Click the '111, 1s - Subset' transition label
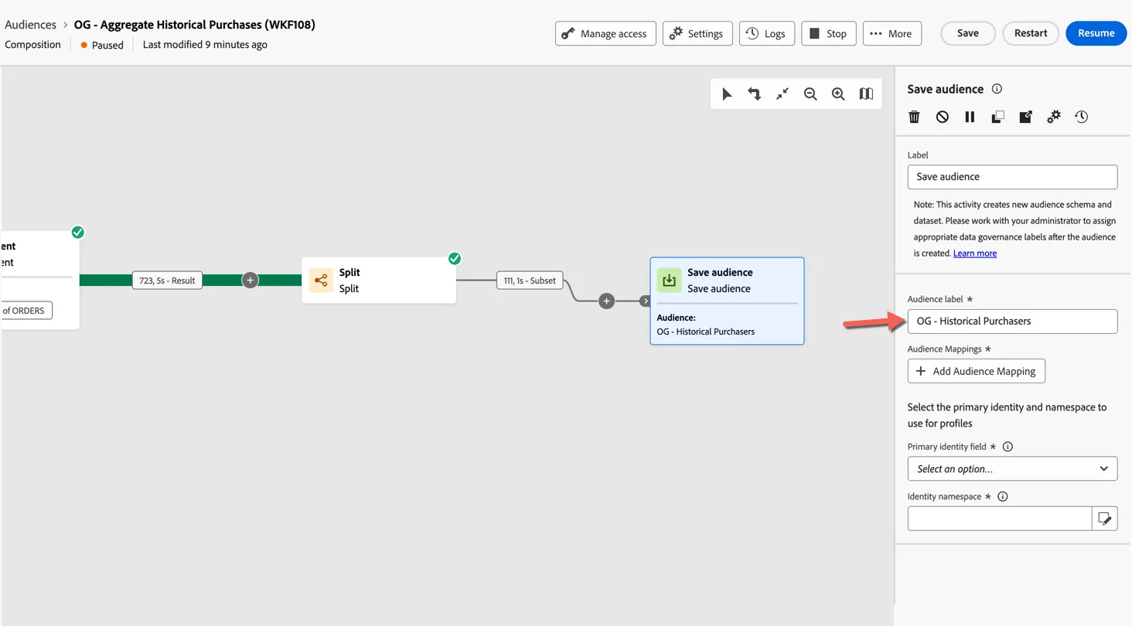 (530, 281)
